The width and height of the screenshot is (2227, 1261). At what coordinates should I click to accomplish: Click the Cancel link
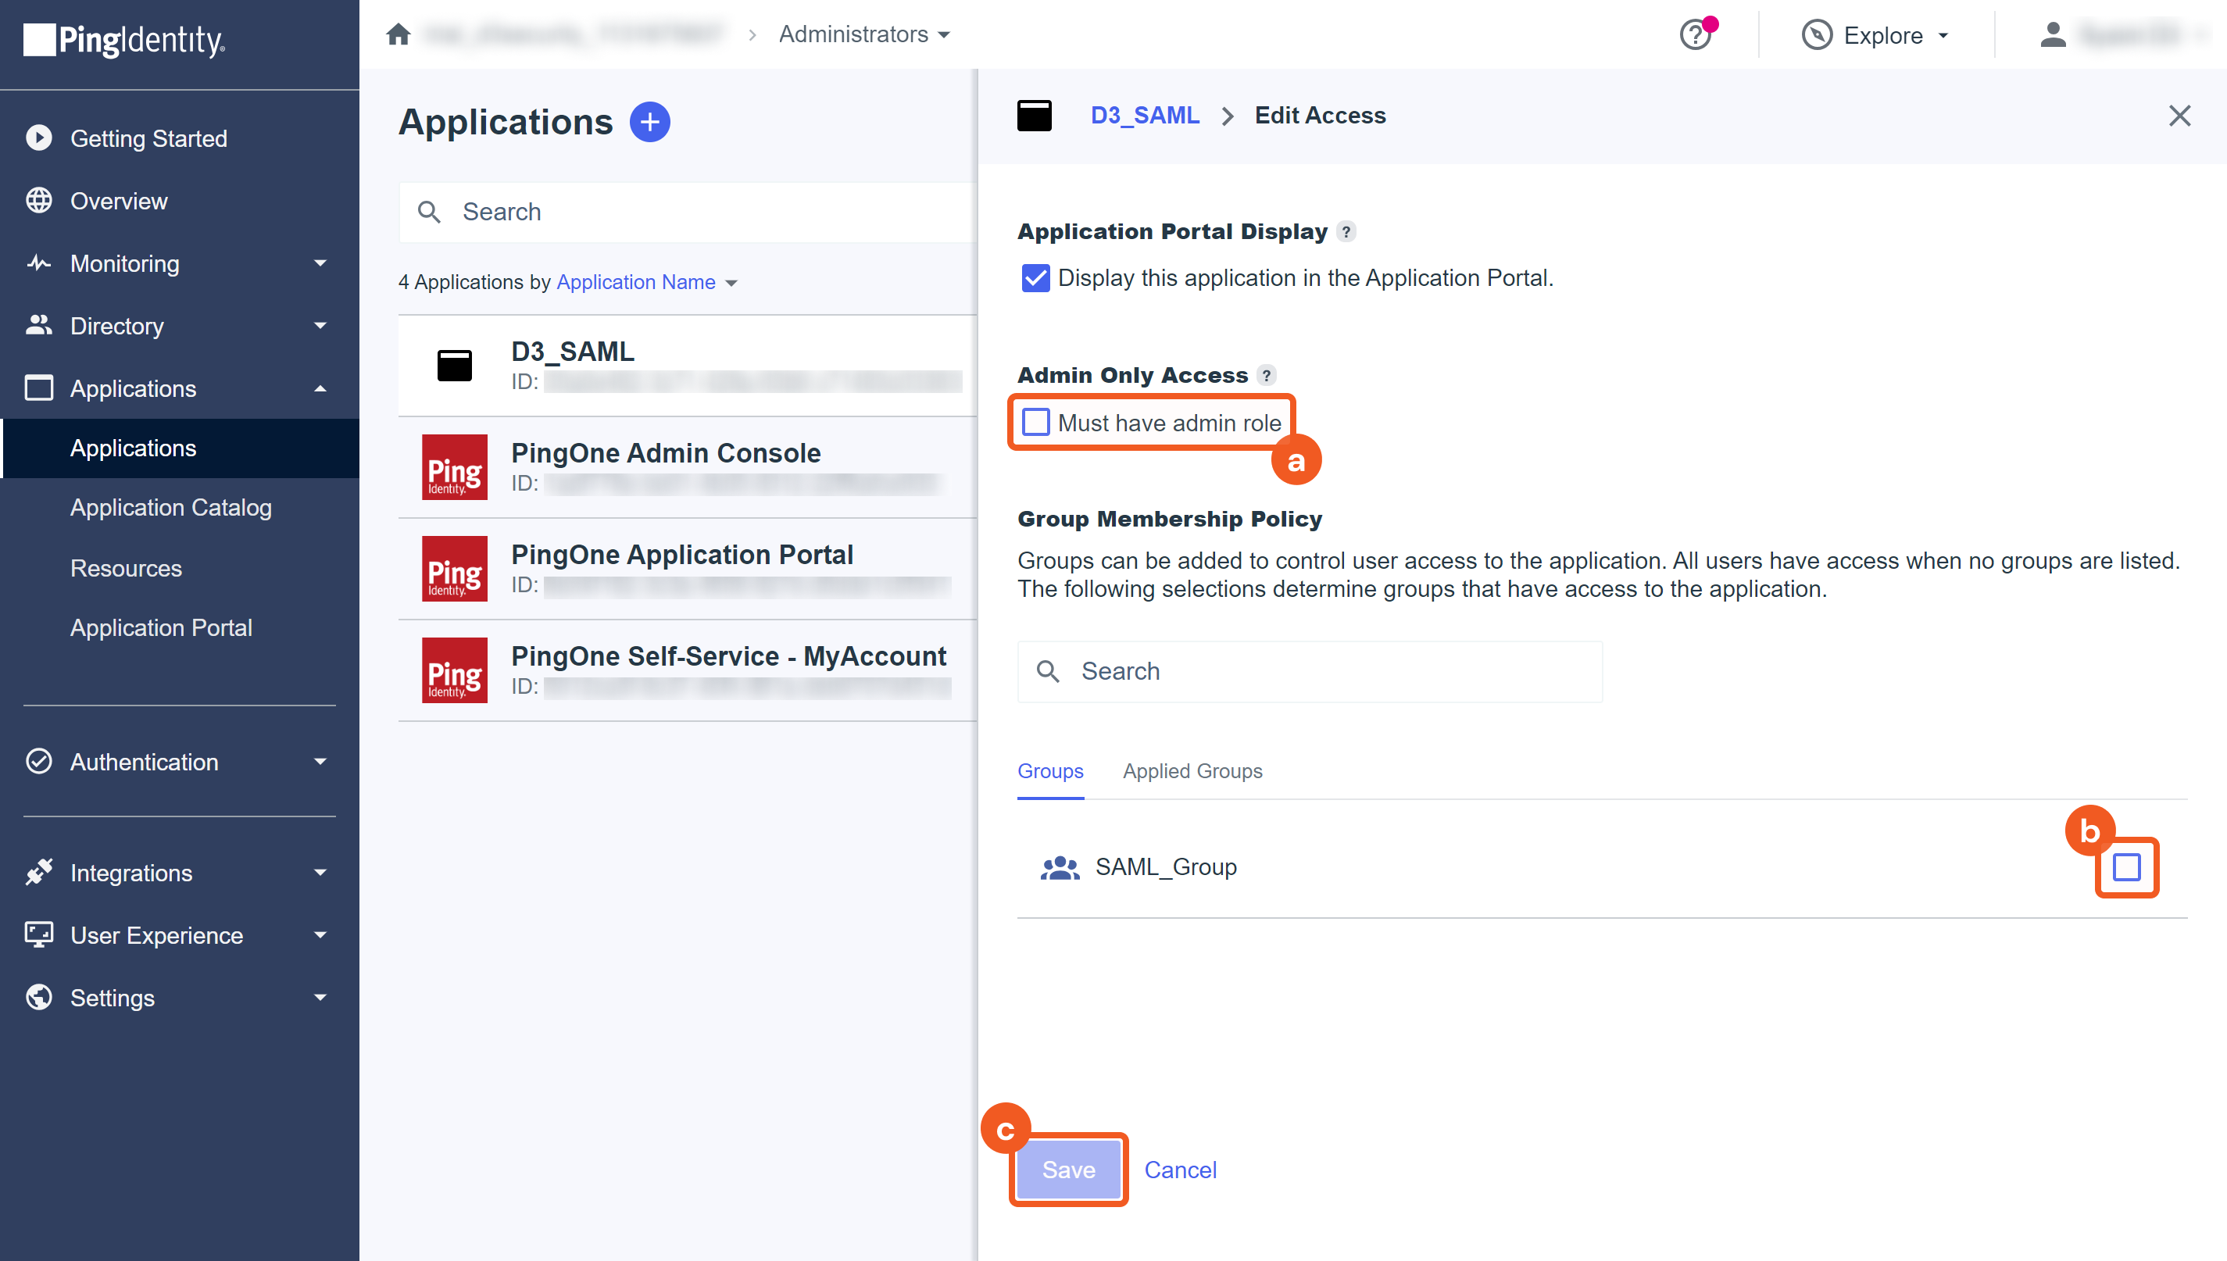click(x=1180, y=1170)
